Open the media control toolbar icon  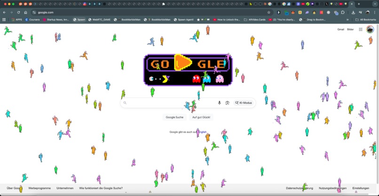(x=360, y=12)
